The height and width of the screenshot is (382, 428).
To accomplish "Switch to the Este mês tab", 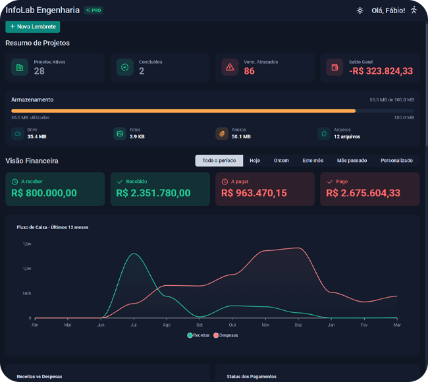I will click(313, 161).
